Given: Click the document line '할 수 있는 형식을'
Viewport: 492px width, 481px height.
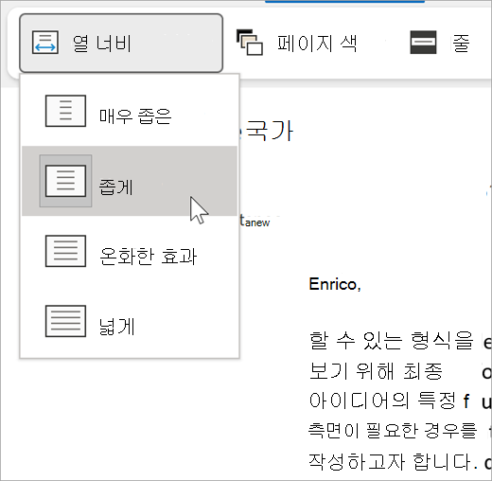Looking at the screenshot, I should 392,341.
